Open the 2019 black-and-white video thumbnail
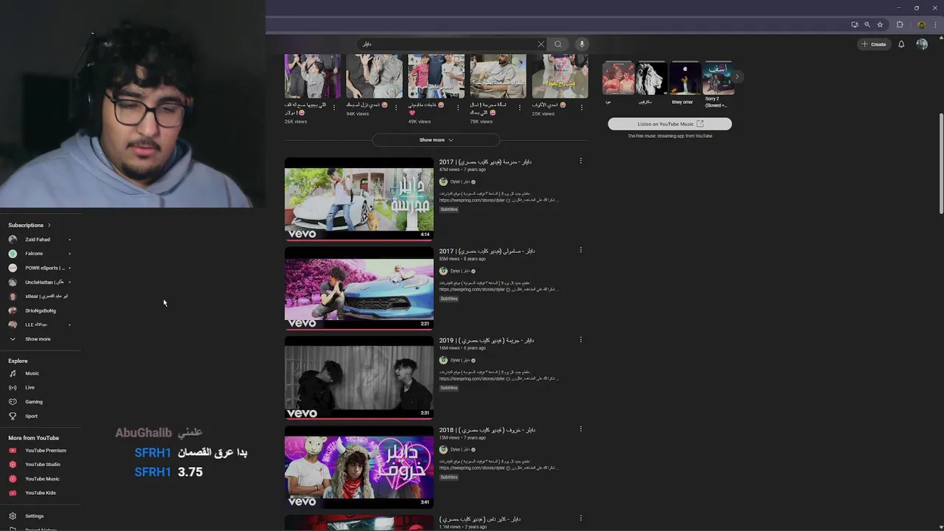The height and width of the screenshot is (531, 944). tap(359, 377)
